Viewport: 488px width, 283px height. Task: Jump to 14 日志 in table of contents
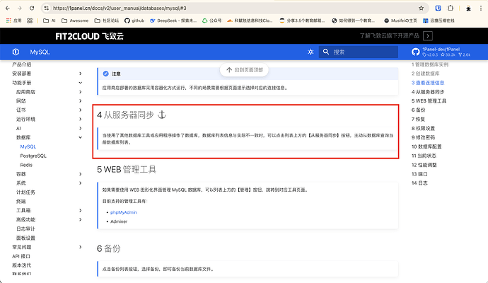pyautogui.click(x=419, y=183)
